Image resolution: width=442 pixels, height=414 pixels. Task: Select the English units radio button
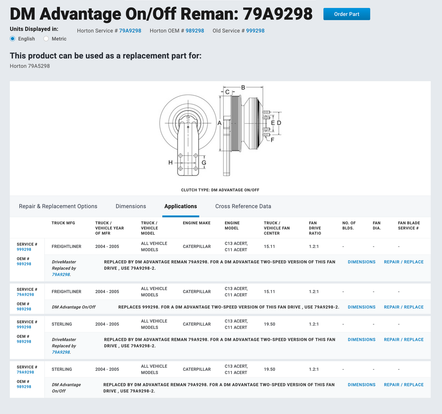click(x=13, y=39)
